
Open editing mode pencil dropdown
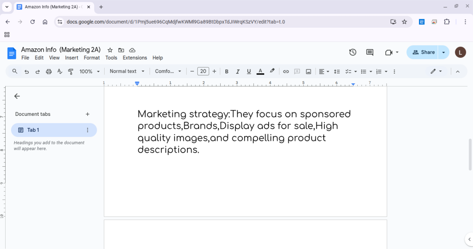point(436,72)
